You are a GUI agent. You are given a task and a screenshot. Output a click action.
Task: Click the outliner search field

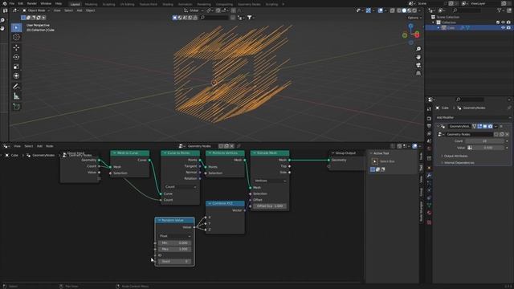(467, 10)
